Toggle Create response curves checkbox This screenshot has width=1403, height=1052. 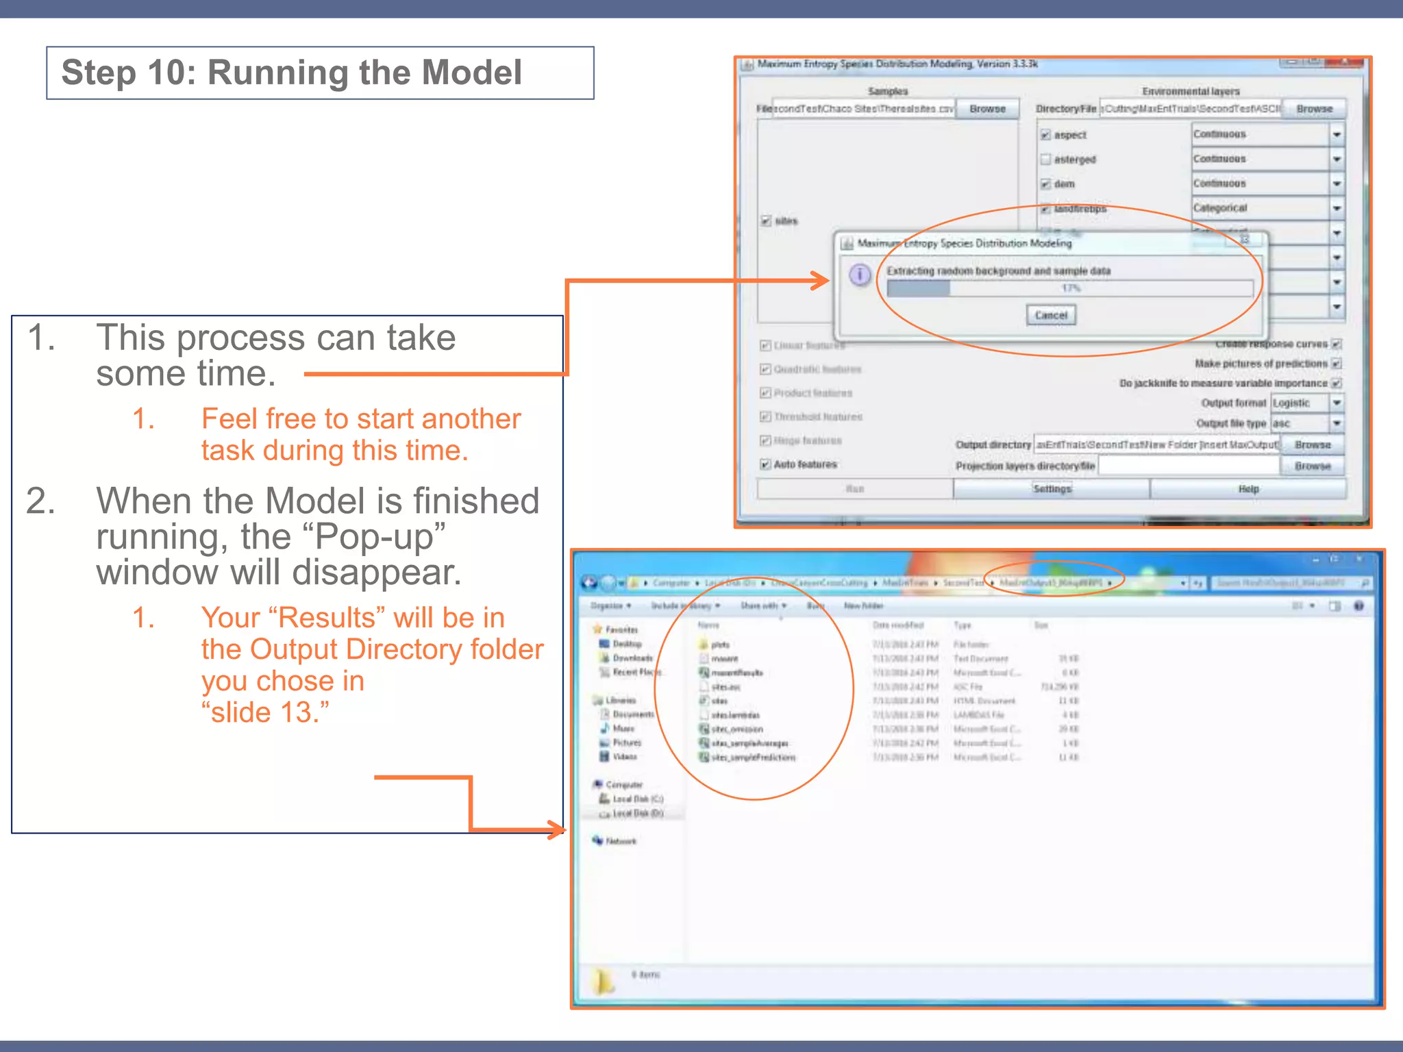1337,344
